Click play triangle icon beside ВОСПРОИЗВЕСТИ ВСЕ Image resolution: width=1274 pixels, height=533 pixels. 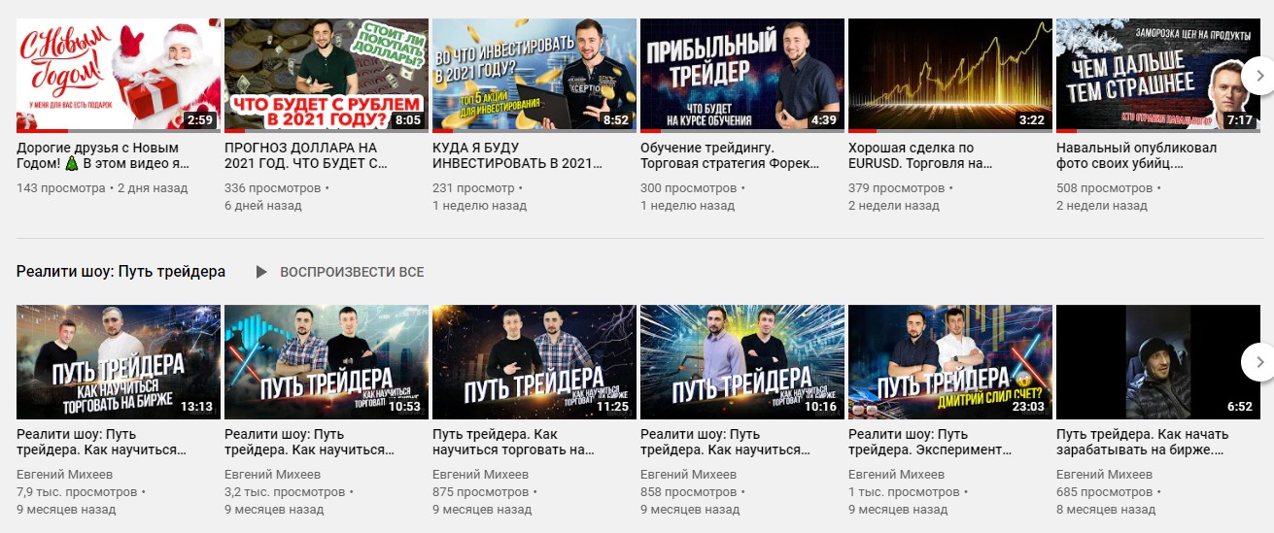(x=260, y=272)
